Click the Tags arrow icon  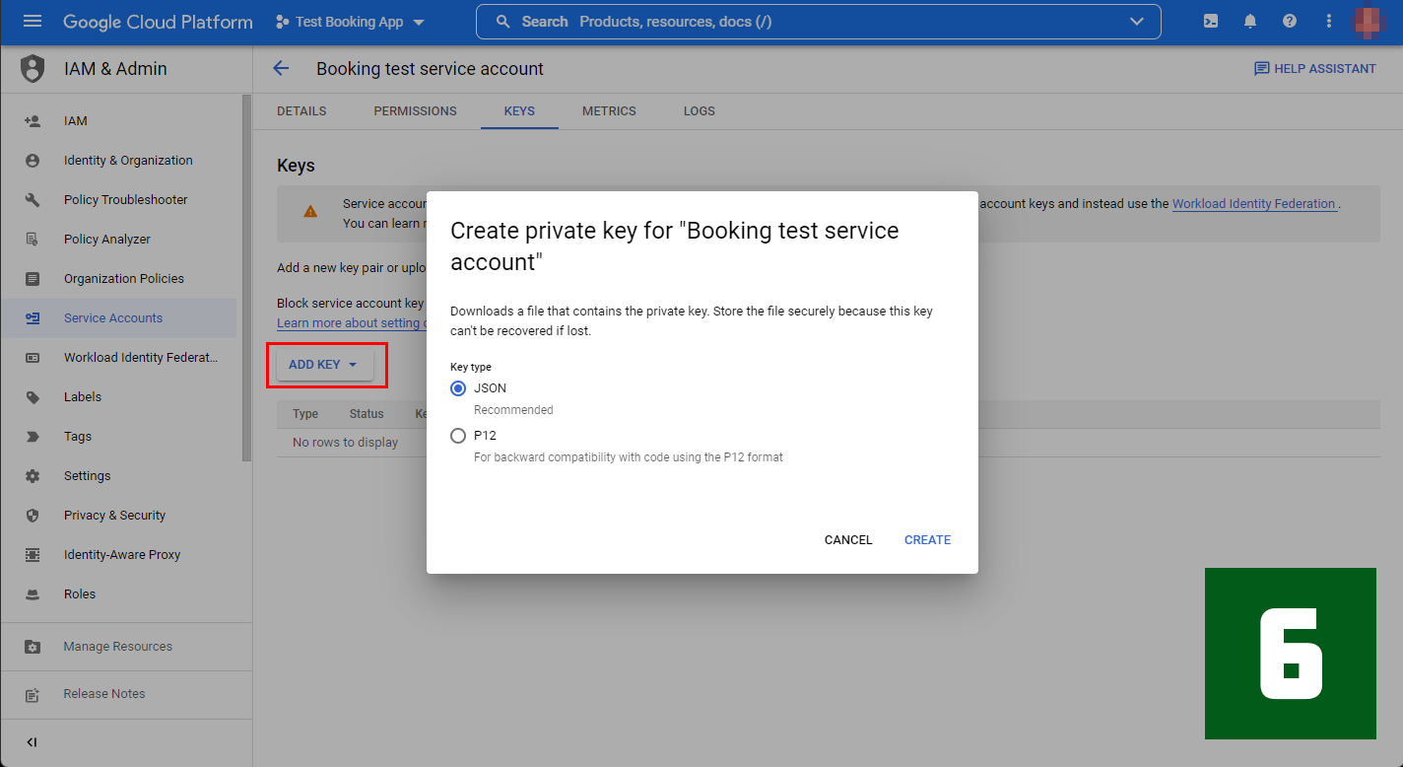click(x=33, y=436)
